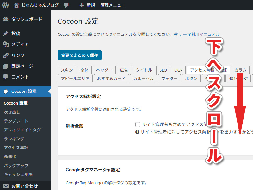The width and height of the screenshot is (253, 190).
Task: Click the info icon under 解析全般
Action: (x=137, y=132)
